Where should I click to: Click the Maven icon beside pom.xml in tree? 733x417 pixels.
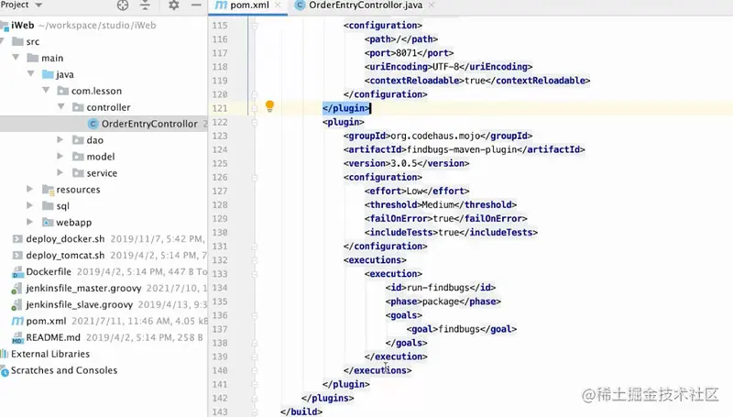pos(17,321)
